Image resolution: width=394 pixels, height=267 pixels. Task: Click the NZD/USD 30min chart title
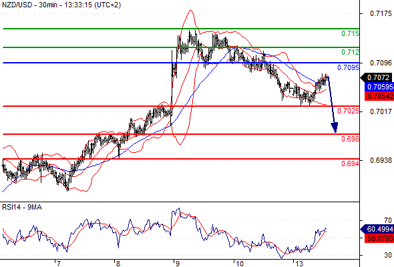pos(61,5)
